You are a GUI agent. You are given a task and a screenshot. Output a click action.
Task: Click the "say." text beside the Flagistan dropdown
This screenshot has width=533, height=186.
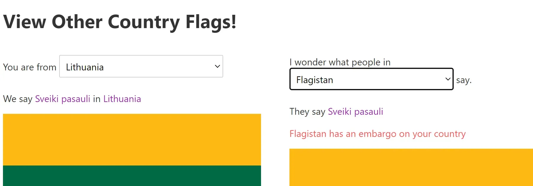(463, 80)
